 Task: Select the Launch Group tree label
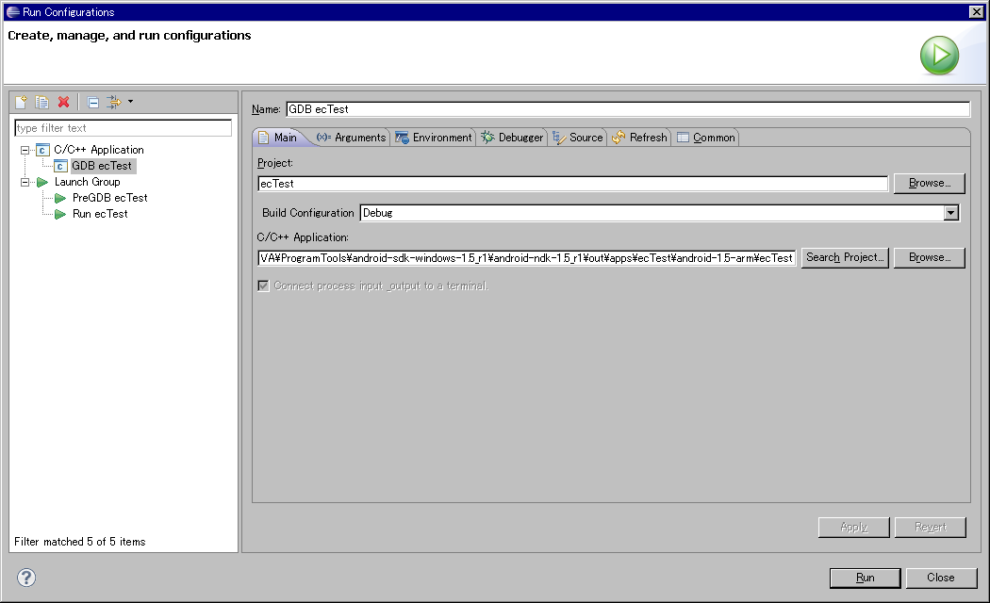[x=87, y=182]
